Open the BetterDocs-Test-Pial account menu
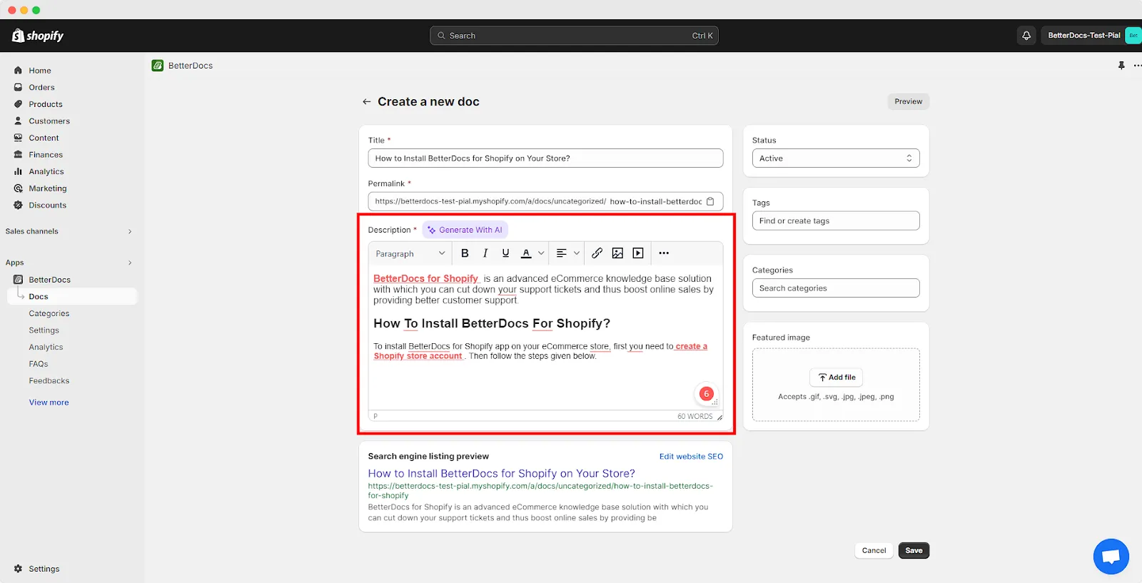This screenshot has height=583, width=1142. [x=1093, y=36]
